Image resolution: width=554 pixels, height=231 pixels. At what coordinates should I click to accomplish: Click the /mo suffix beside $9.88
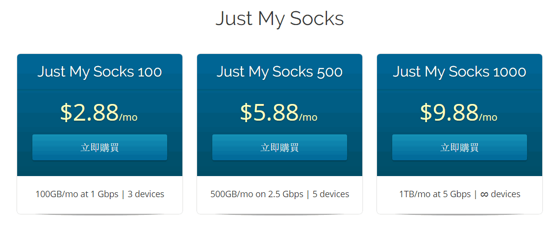coord(488,117)
